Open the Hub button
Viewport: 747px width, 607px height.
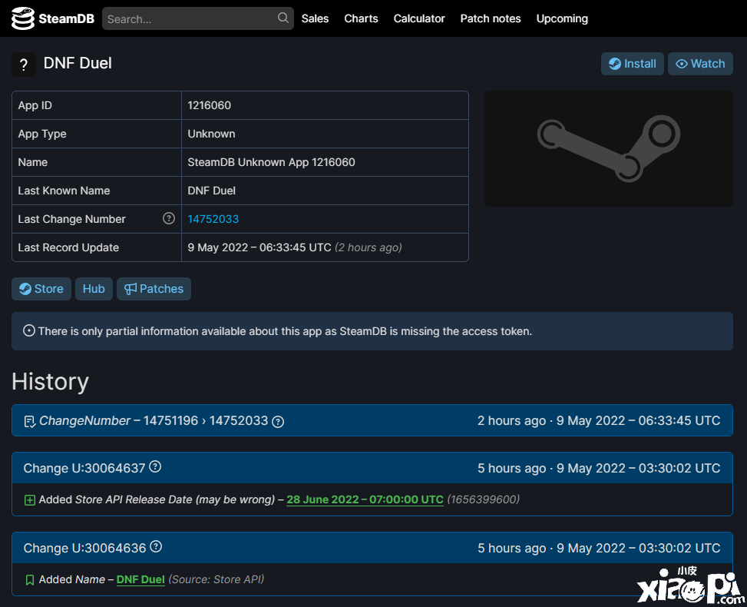coord(94,289)
